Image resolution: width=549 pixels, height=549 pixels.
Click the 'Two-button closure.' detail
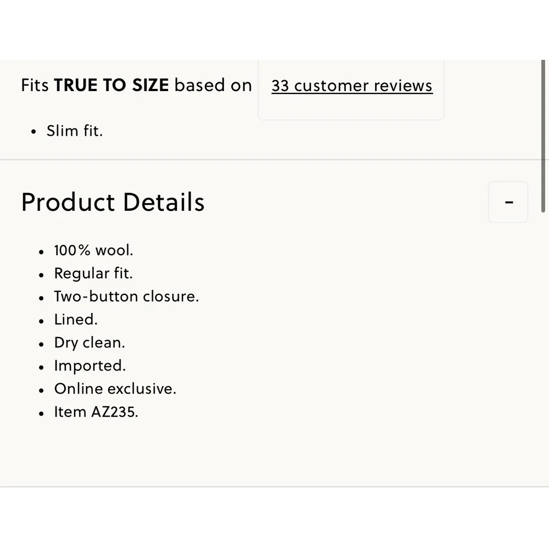(x=126, y=296)
